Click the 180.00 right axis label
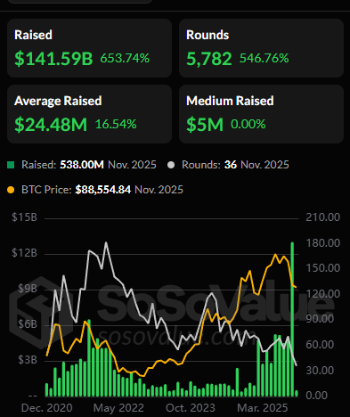The image size is (350, 417). click(x=323, y=243)
